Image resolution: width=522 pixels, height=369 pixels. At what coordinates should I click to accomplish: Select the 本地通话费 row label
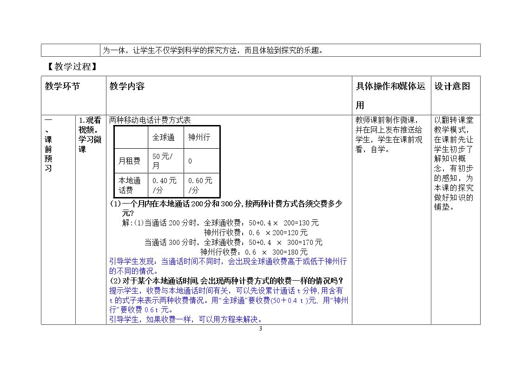(130, 185)
